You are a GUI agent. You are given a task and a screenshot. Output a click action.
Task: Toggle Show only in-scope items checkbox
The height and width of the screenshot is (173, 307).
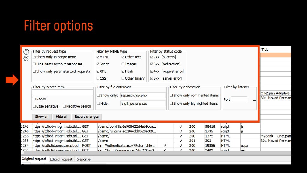(x=34, y=57)
